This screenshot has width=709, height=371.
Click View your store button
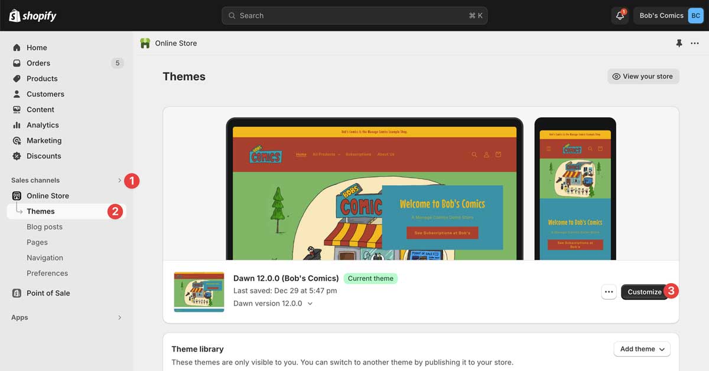[x=643, y=76]
